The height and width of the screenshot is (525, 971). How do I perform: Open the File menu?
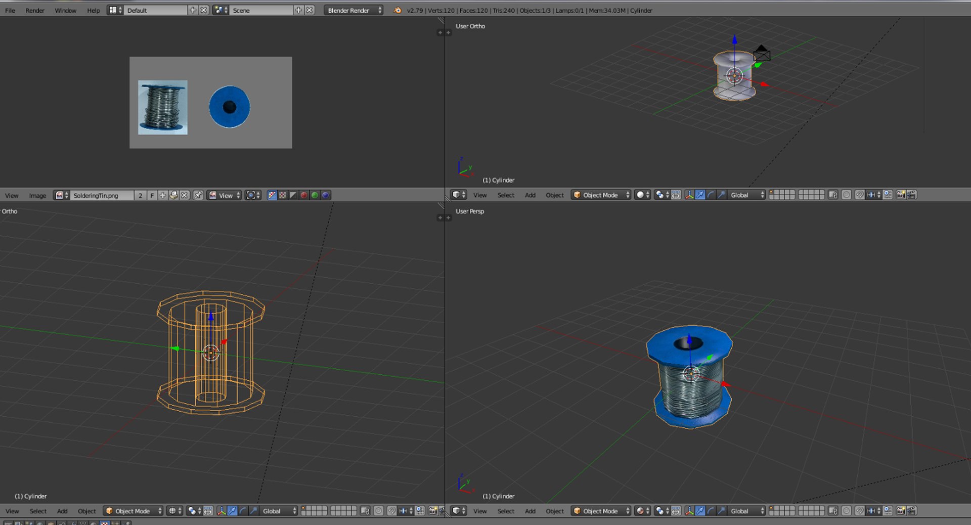(10, 10)
